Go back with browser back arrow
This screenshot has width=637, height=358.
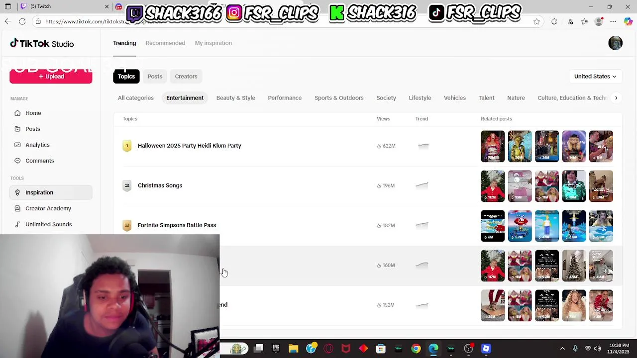tap(7, 21)
